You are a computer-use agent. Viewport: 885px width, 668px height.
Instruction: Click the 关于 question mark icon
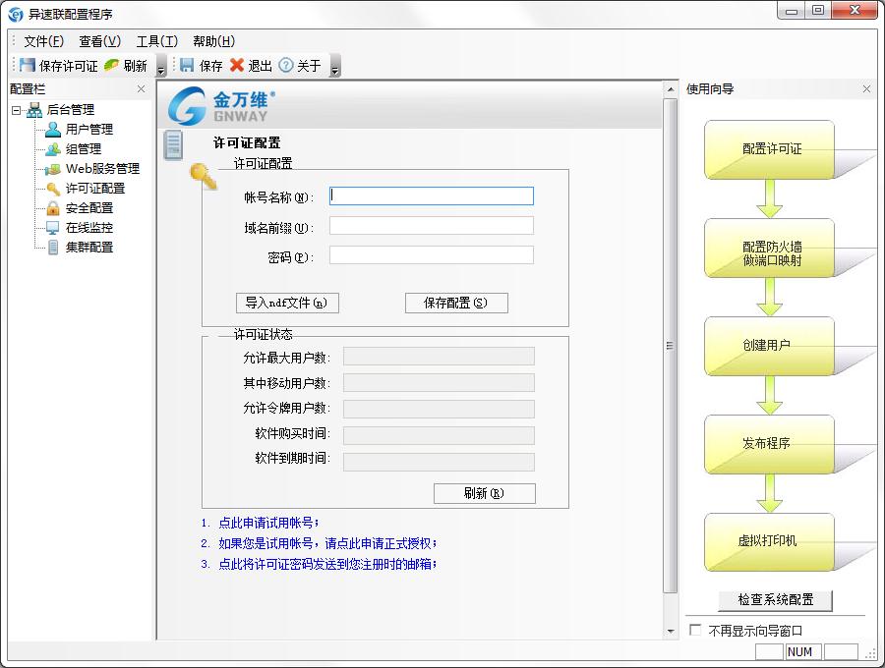(286, 66)
